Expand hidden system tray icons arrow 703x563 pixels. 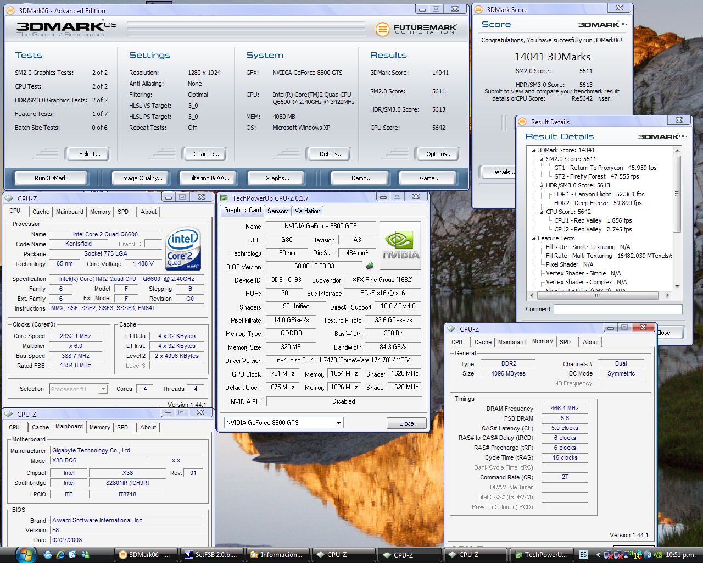[598, 555]
